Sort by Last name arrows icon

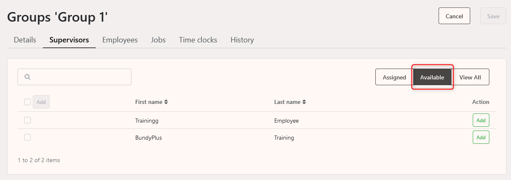click(304, 102)
